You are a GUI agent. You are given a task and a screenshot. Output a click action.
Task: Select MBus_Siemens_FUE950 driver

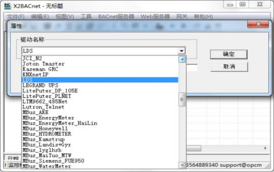pyautogui.click(x=100, y=161)
